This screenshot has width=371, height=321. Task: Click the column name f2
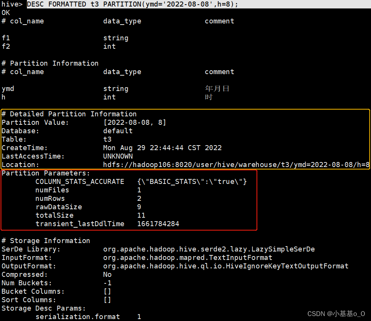click(x=6, y=46)
